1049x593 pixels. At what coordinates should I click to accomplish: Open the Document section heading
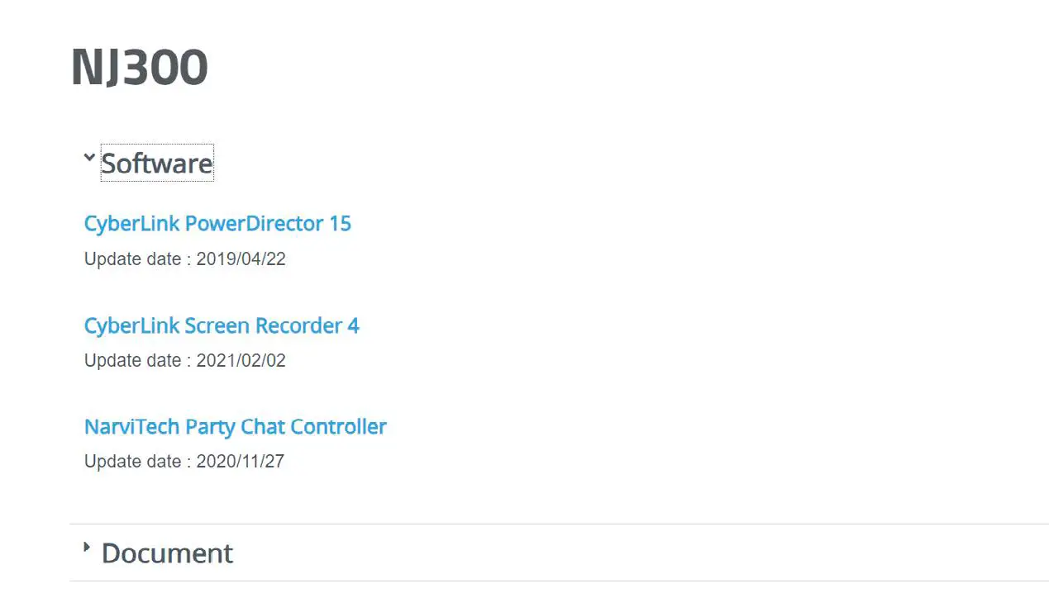[x=167, y=553]
